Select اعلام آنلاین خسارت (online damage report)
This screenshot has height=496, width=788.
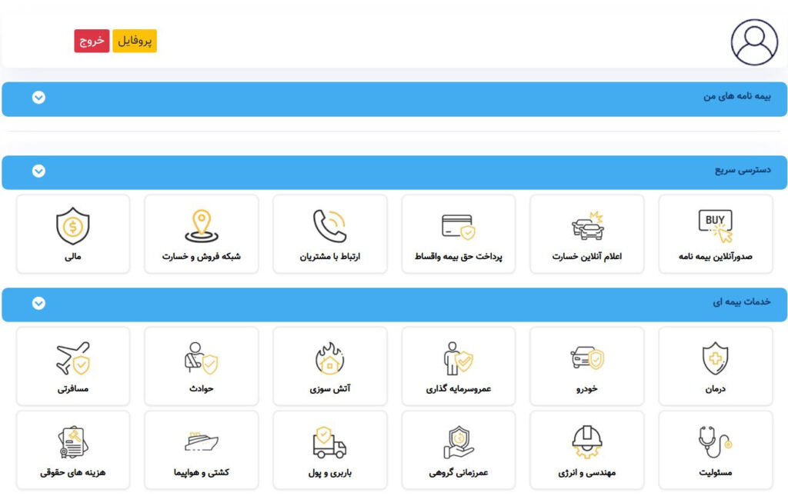tap(587, 234)
